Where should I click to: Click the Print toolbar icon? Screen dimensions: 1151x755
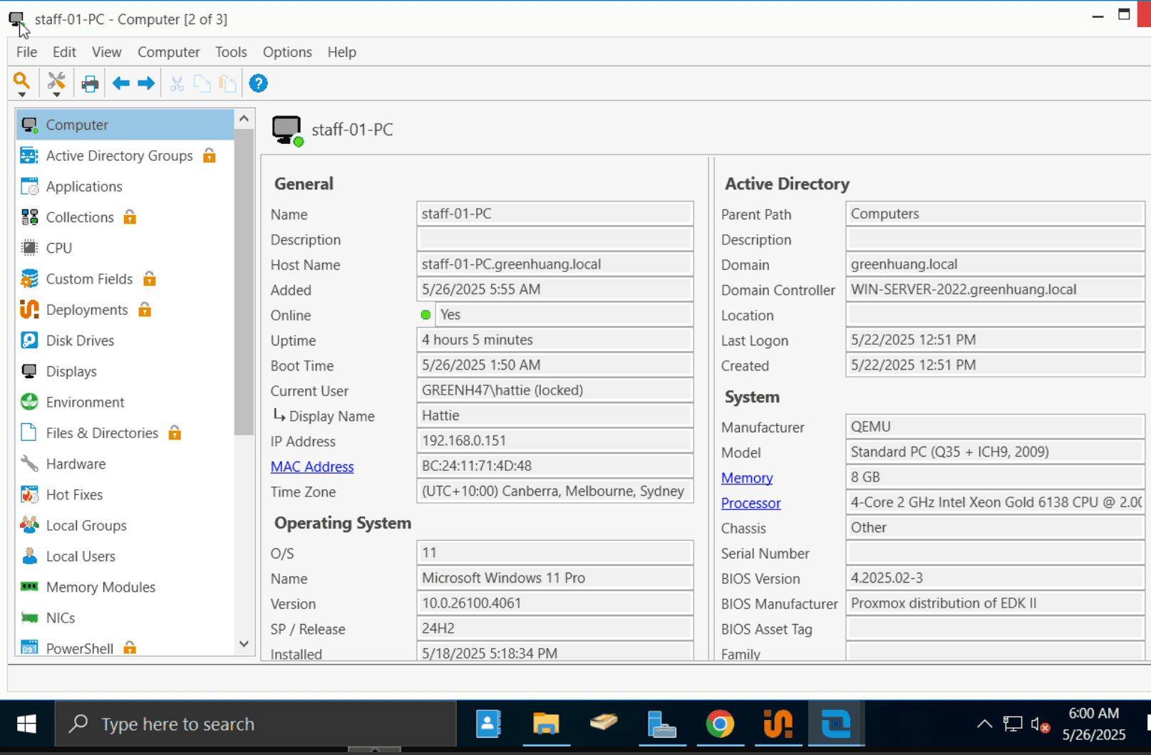90,84
